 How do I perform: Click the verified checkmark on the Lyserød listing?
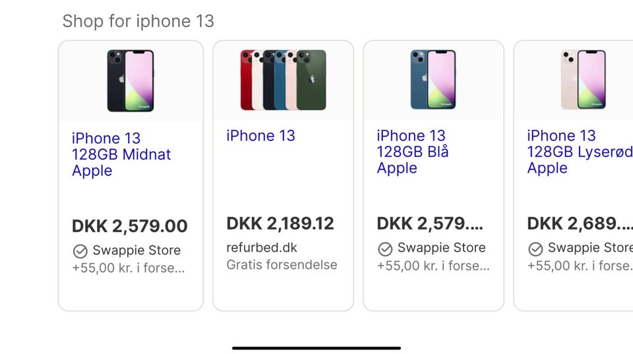[535, 249]
